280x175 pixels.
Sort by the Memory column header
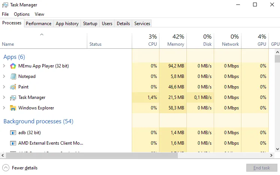pos(173,41)
